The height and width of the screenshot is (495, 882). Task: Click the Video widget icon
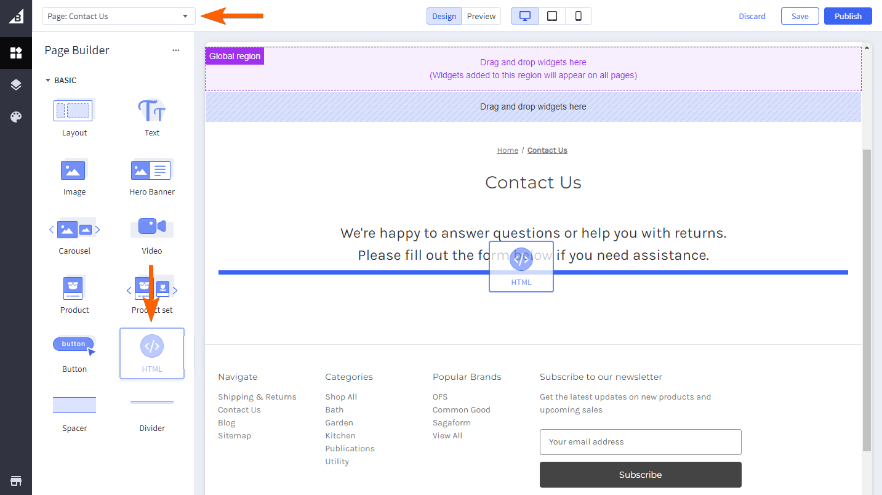click(x=151, y=227)
